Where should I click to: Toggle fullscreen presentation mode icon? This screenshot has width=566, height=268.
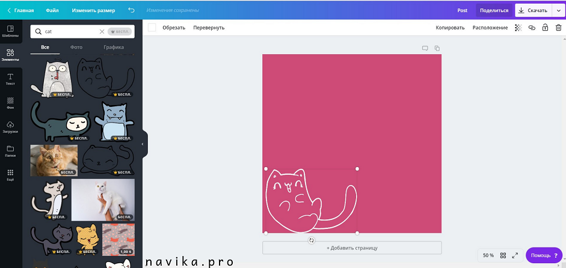515,255
